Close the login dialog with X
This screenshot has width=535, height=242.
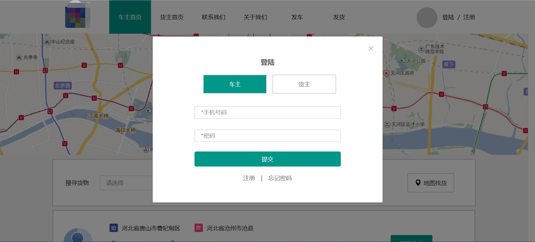371,48
